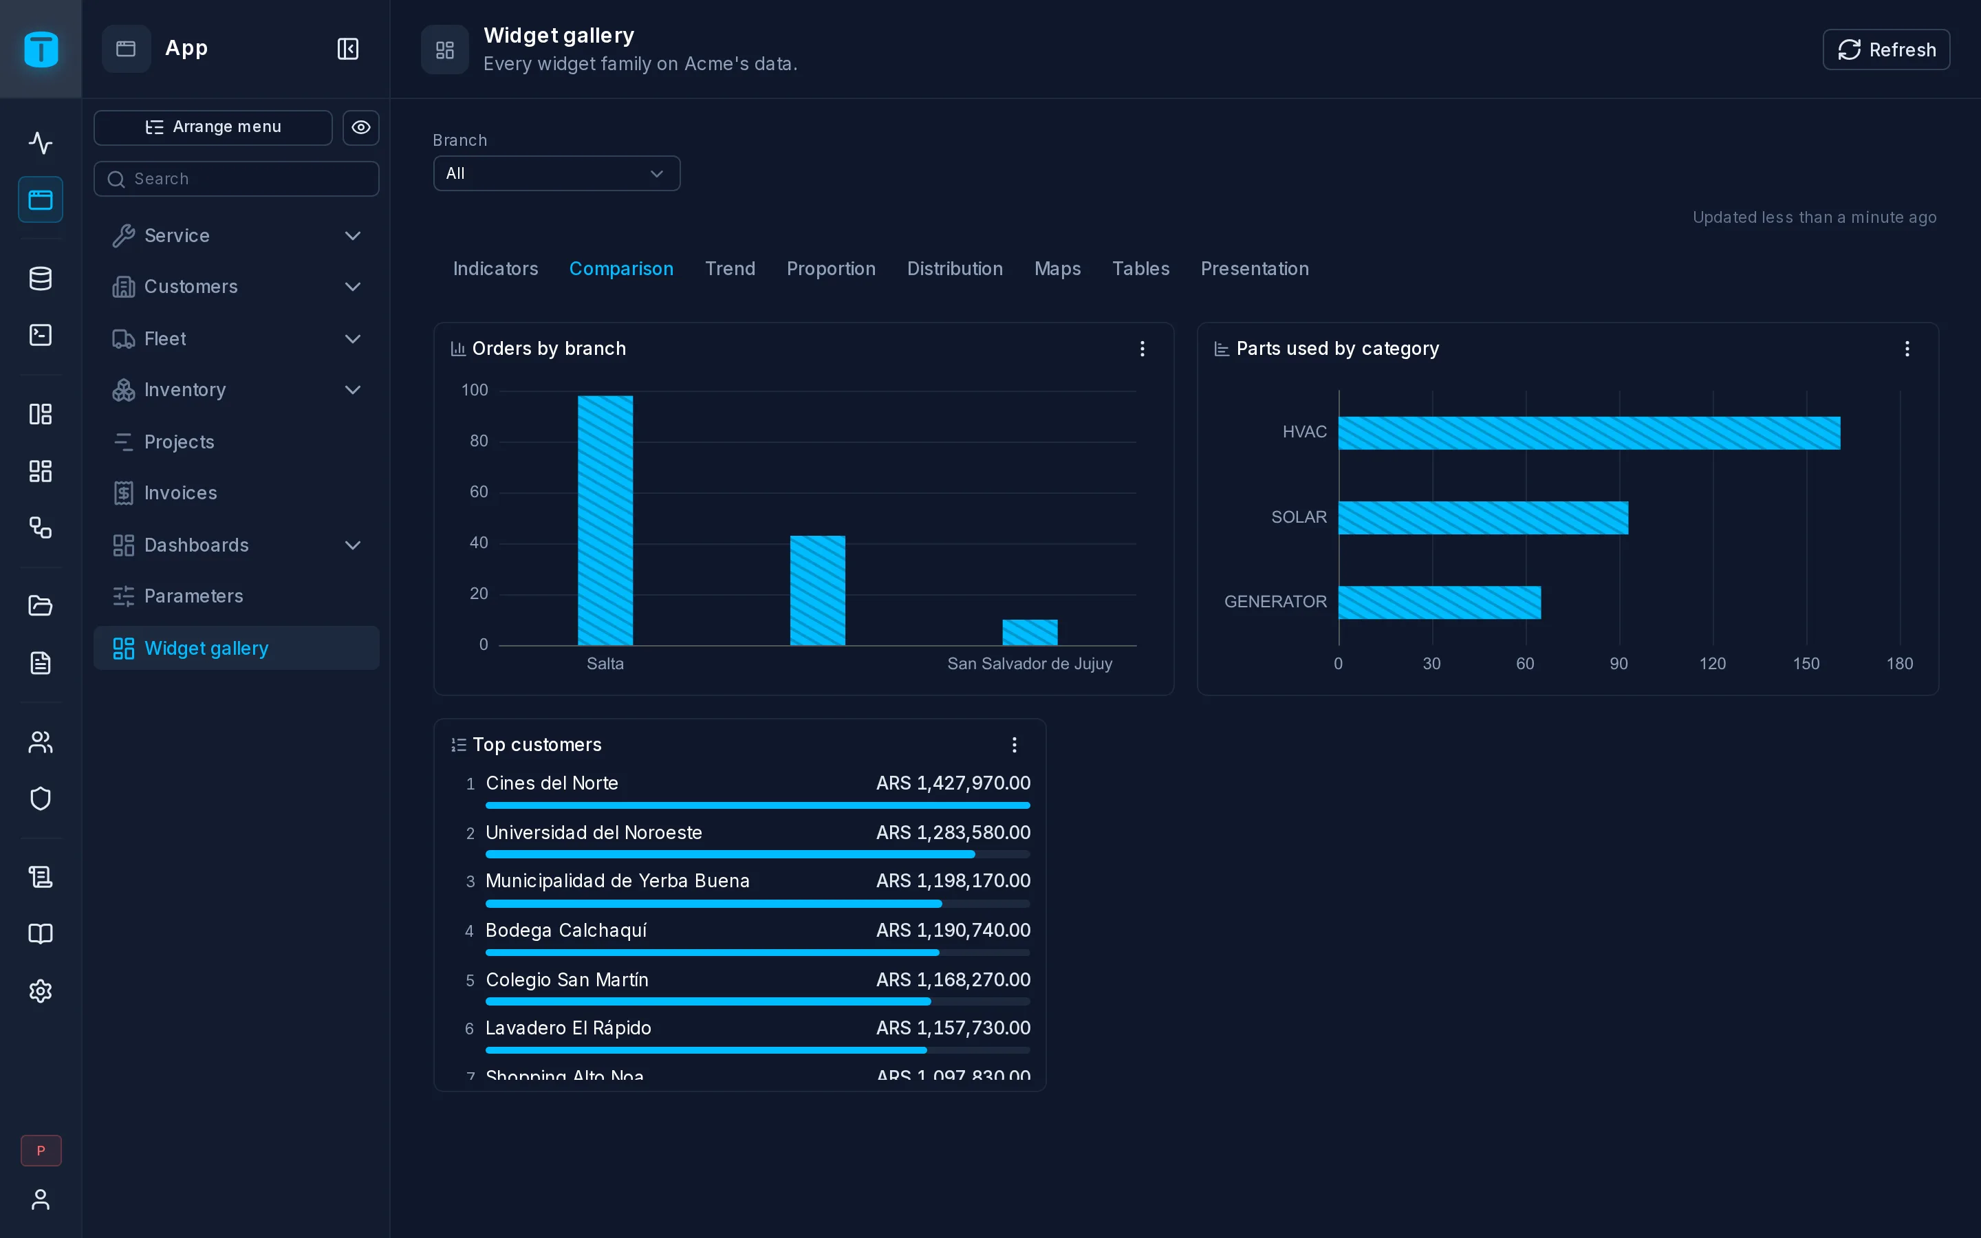Click the HVAC bar in Parts chart
Viewport: 1981px width, 1238px height.
pos(1589,433)
